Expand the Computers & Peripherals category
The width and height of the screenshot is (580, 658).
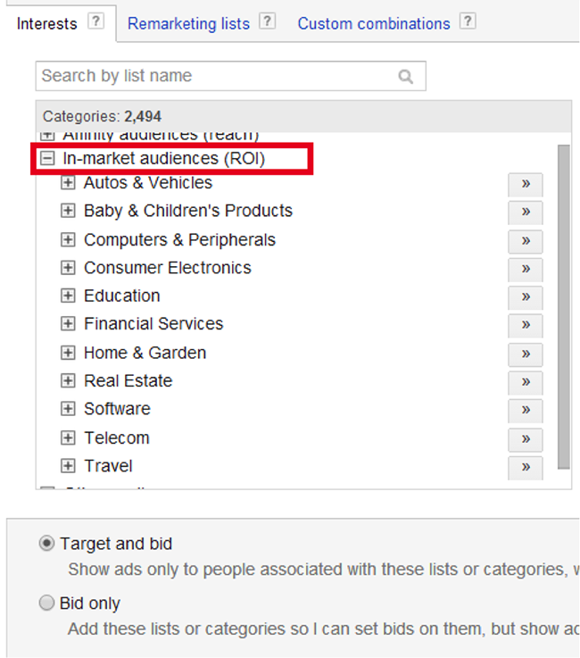pyautogui.click(x=68, y=239)
